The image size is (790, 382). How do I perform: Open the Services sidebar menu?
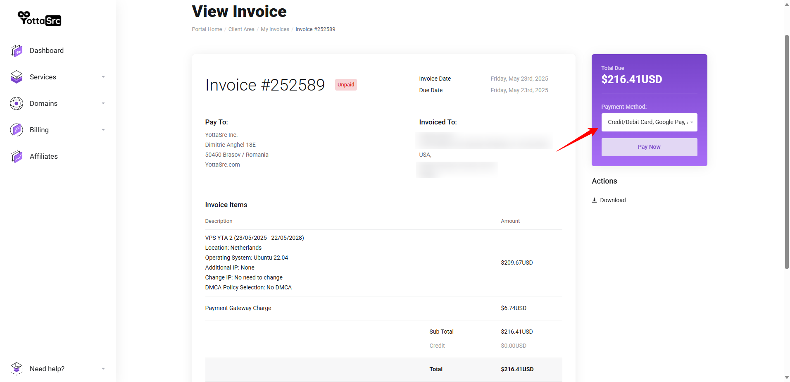pyautogui.click(x=43, y=77)
